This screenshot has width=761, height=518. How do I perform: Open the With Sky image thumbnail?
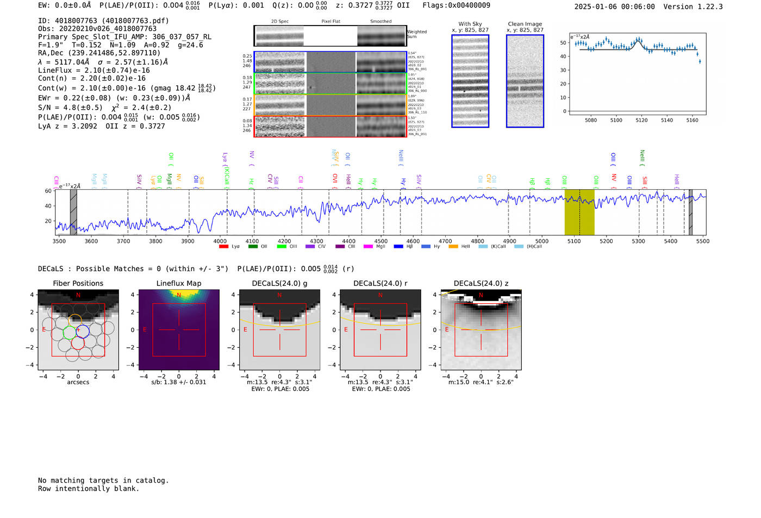point(470,81)
